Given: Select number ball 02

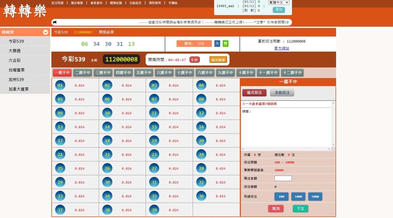Looking at the screenshot, I should pyautogui.click(x=107, y=85).
